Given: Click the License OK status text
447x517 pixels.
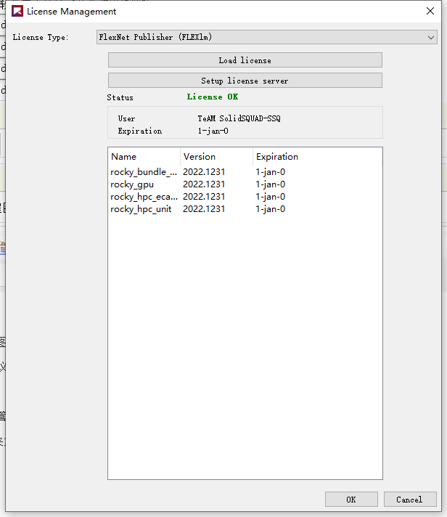Looking at the screenshot, I should 213,97.
